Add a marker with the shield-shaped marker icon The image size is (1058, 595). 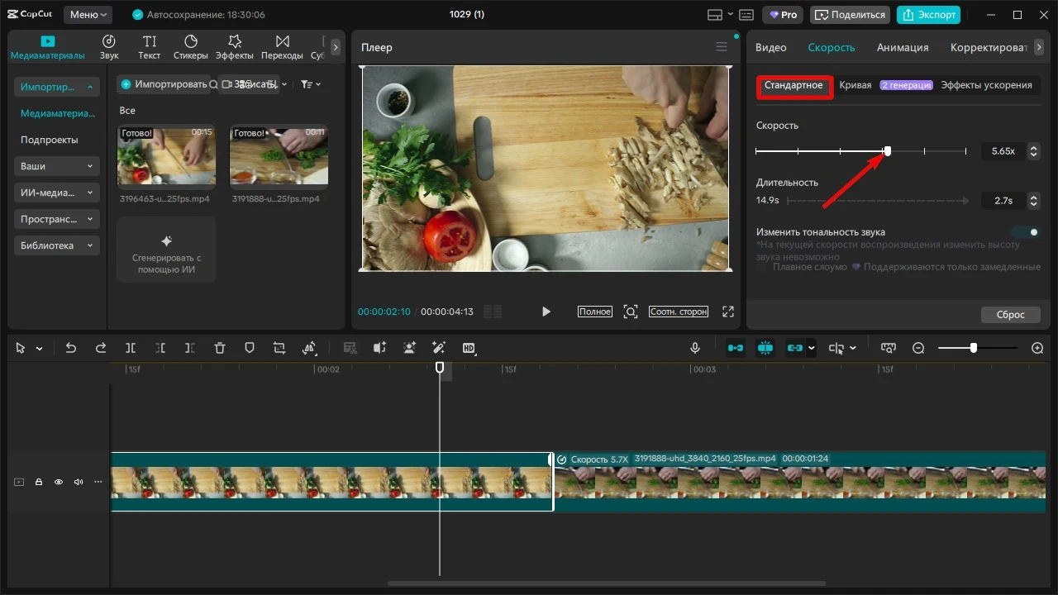[250, 348]
